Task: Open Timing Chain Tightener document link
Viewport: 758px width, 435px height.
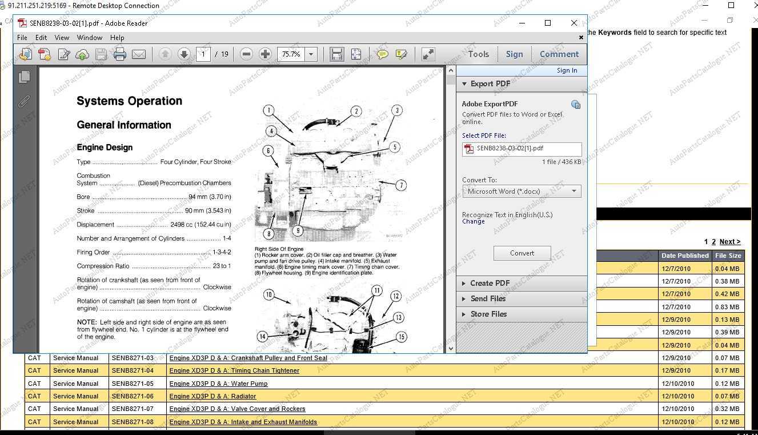Action: coord(234,370)
